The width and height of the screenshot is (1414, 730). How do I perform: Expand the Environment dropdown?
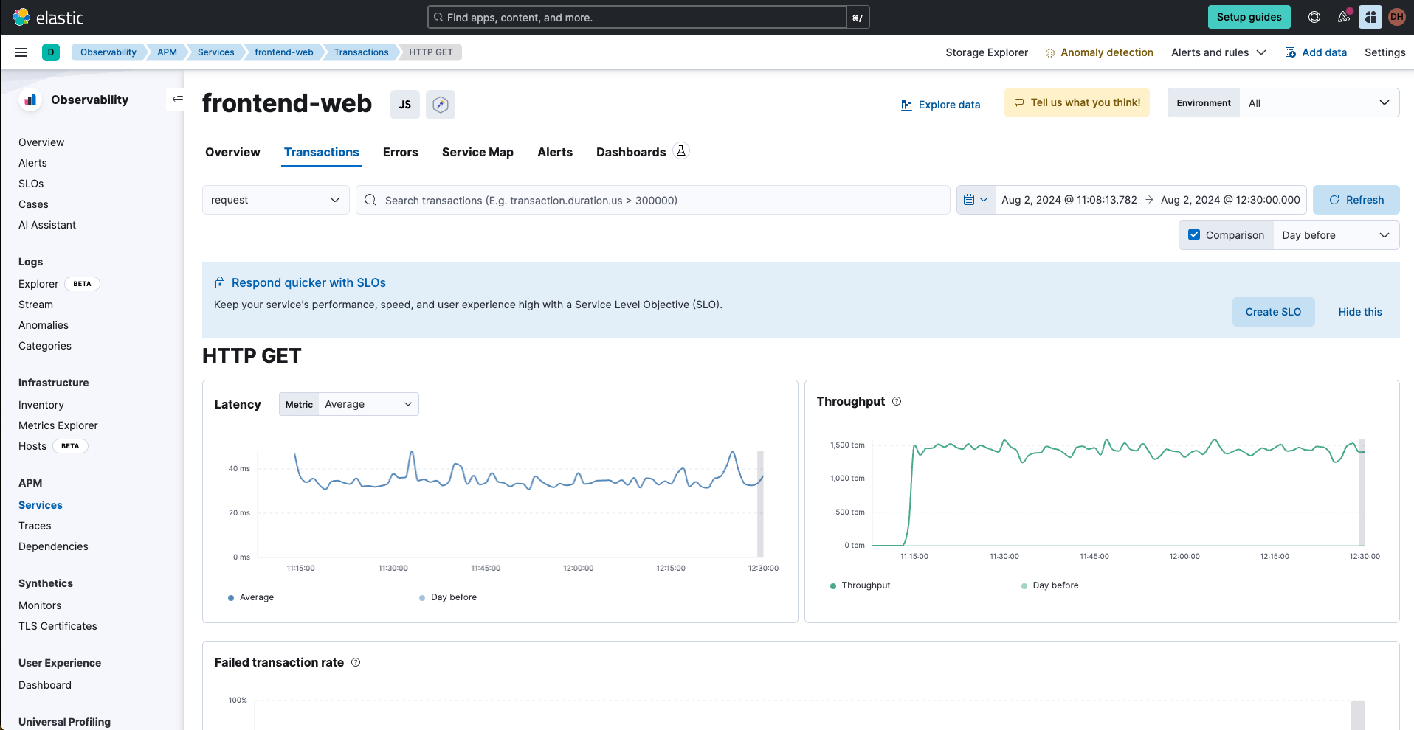click(x=1318, y=103)
